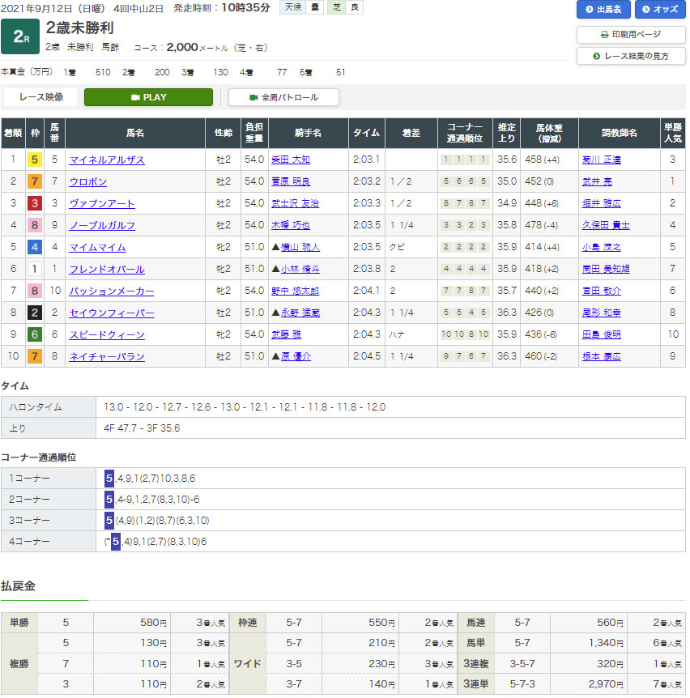This screenshot has width=690, height=698.
Task: Open the オッズ odds button
Action: (x=660, y=10)
